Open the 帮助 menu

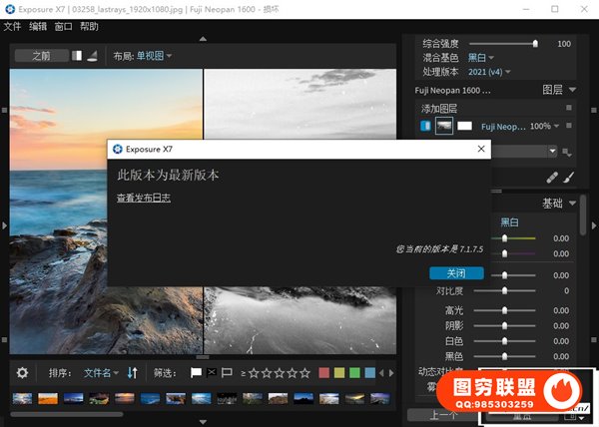coord(89,26)
